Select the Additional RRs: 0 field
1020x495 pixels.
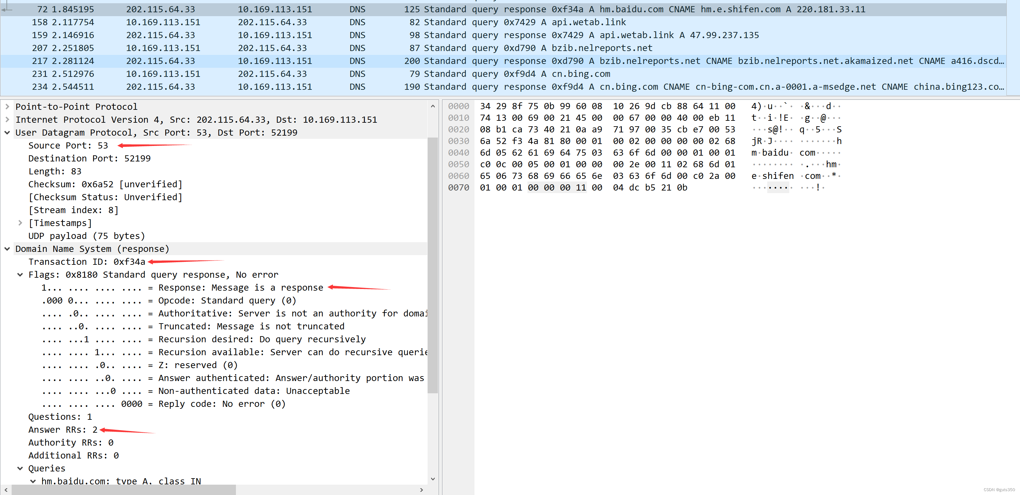74,455
